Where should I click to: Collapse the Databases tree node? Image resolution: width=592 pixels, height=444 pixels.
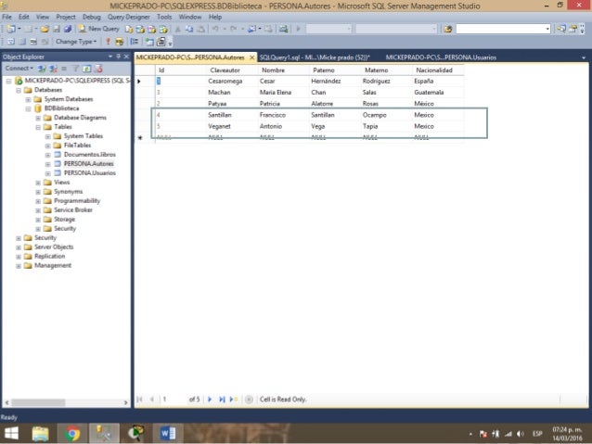coord(19,90)
